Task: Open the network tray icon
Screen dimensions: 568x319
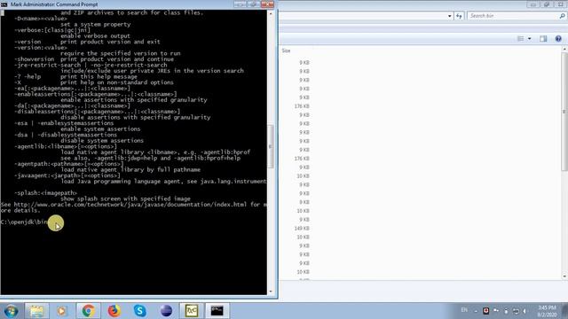Action: tap(516, 311)
